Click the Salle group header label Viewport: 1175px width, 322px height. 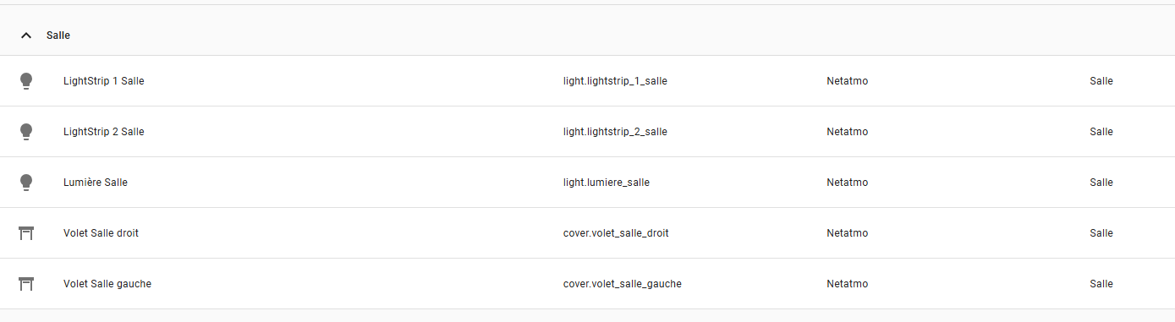tap(58, 35)
